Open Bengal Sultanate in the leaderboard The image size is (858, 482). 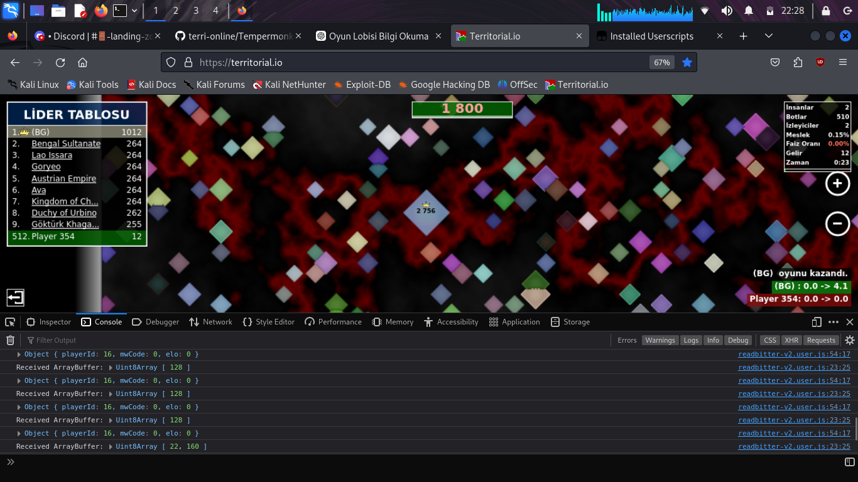66,144
